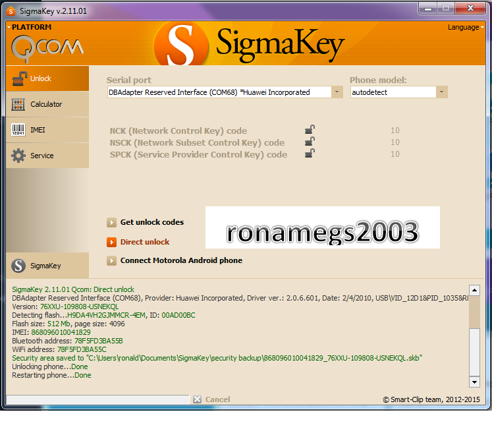Close the SigmaKey window

tap(470, 9)
